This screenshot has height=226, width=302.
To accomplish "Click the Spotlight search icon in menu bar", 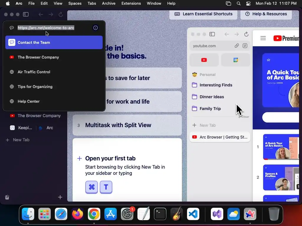I will tap(238, 4).
